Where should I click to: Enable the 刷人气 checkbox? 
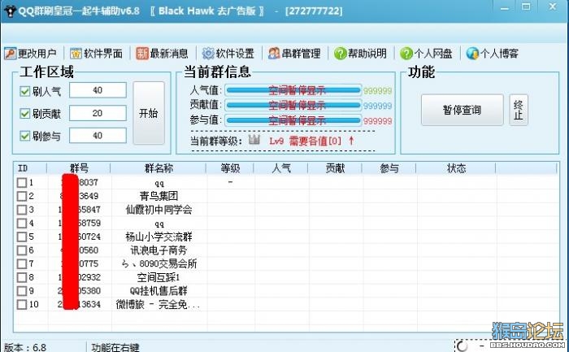24,91
